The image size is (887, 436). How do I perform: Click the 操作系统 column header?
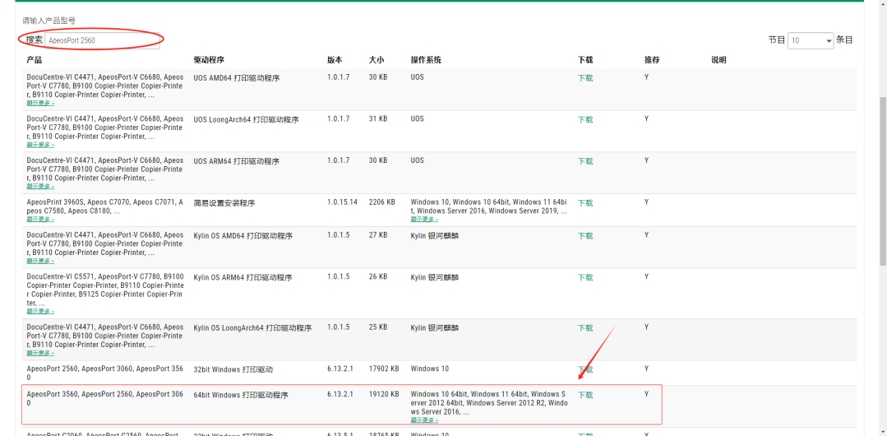point(426,60)
